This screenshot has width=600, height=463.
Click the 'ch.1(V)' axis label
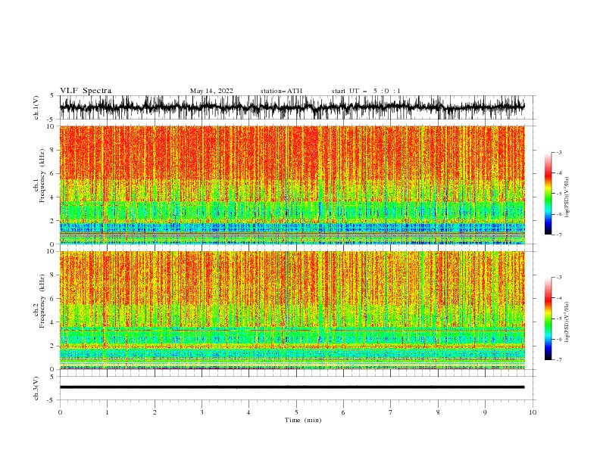coord(36,107)
